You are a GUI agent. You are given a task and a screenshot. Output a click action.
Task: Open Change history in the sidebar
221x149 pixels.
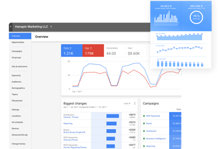19,144
